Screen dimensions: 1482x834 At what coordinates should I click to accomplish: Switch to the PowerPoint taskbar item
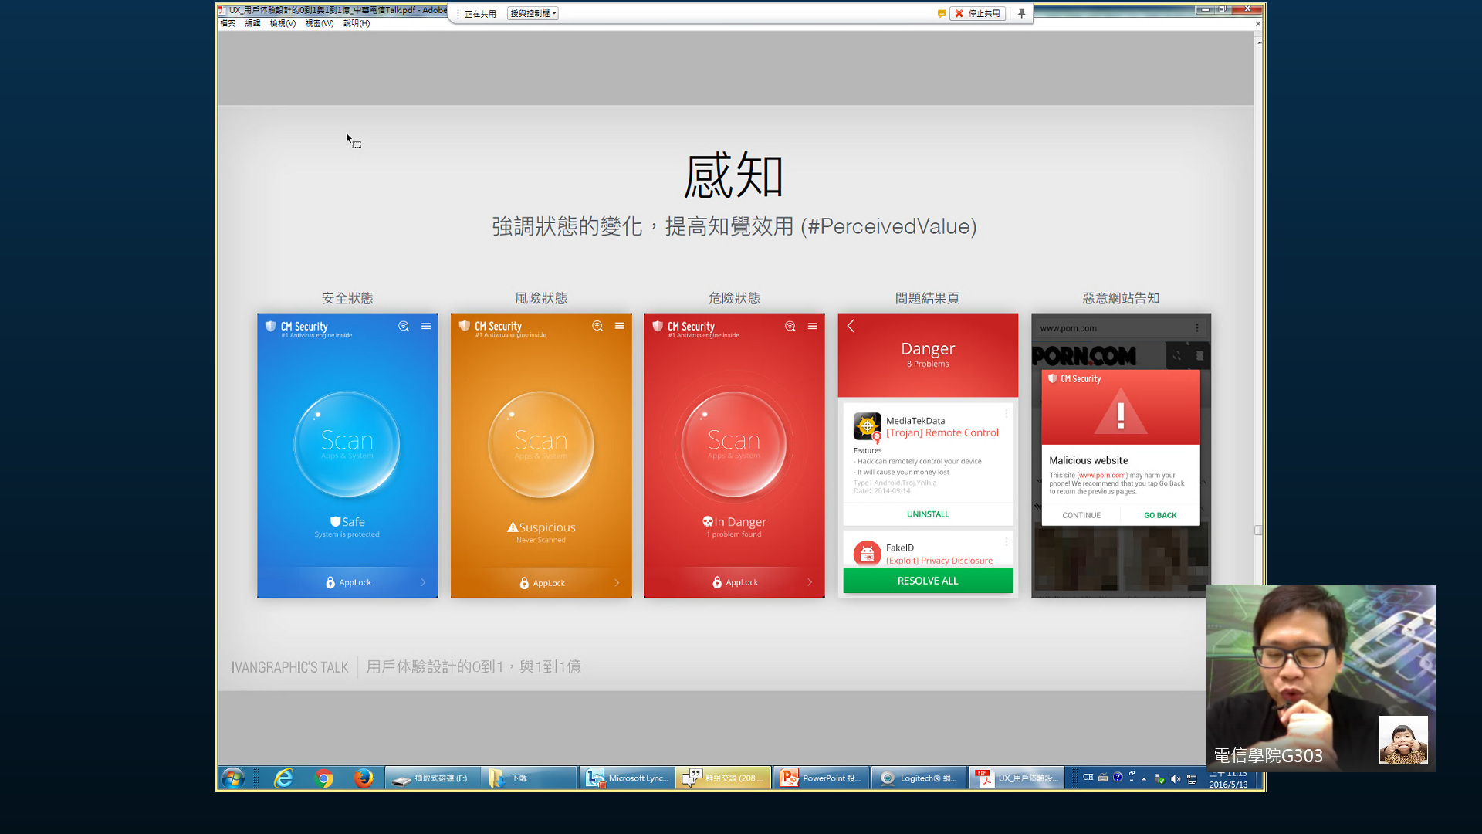pos(821,778)
